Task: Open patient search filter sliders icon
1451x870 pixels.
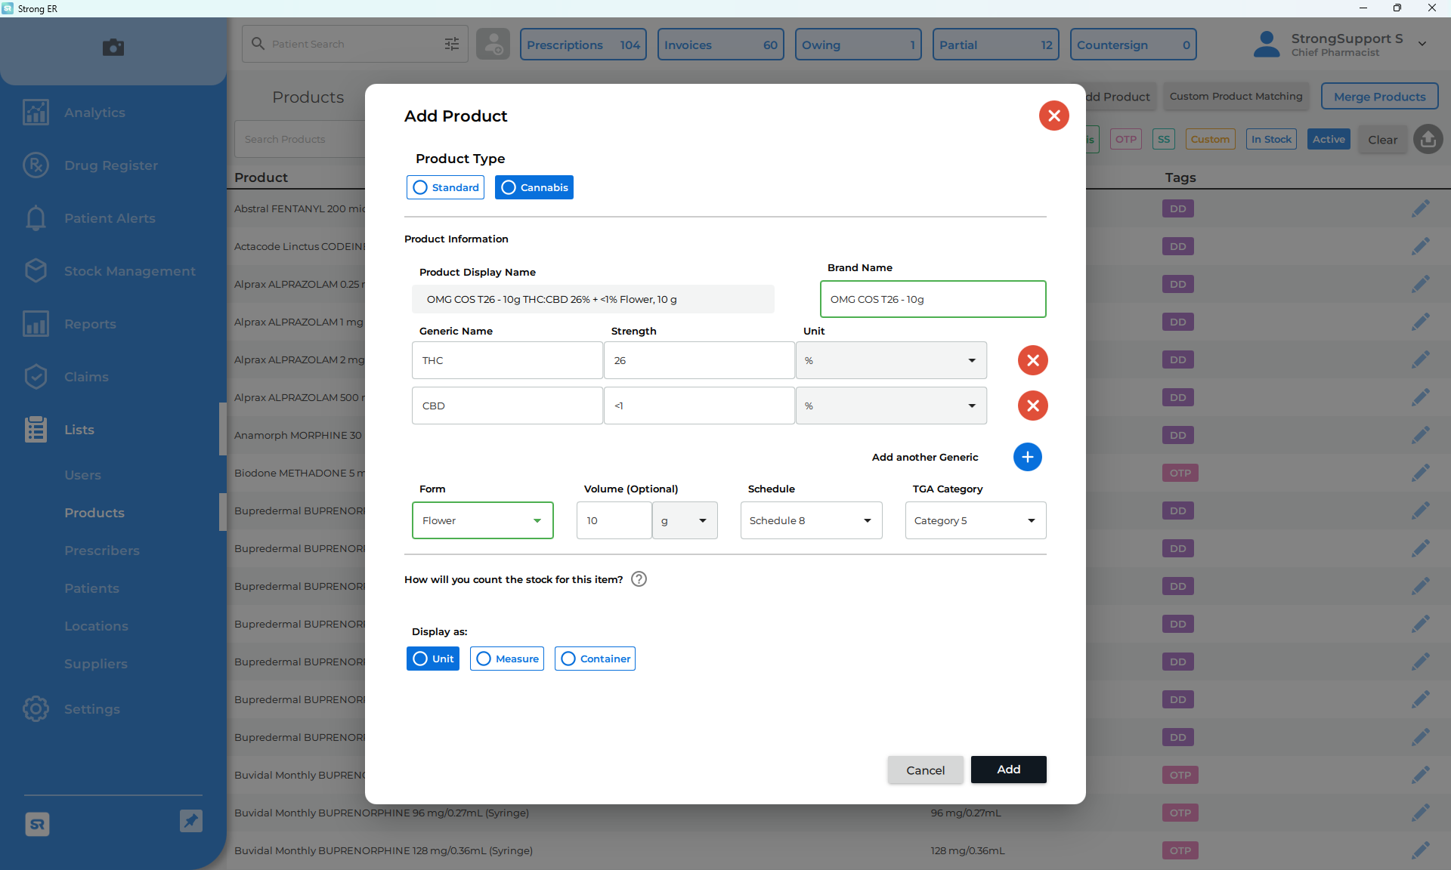Action: (x=452, y=44)
